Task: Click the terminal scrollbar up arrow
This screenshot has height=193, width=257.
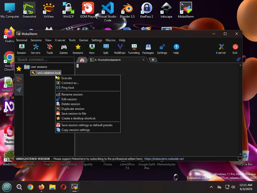Action: point(240,65)
